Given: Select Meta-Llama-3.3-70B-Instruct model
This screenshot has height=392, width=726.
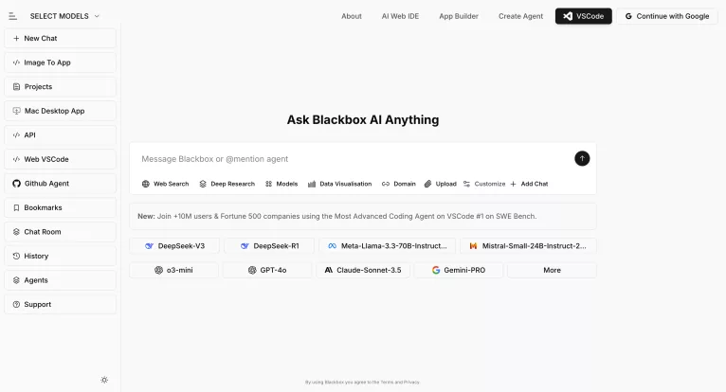Looking at the screenshot, I should coord(388,246).
